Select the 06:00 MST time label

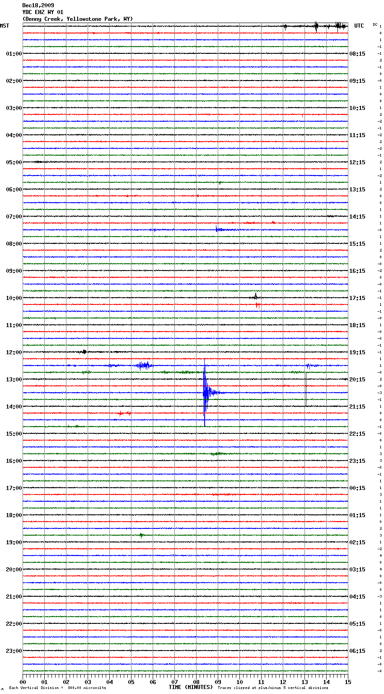(14, 190)
